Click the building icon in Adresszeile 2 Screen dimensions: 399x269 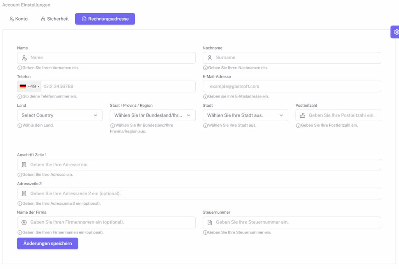tap(24, 193)
